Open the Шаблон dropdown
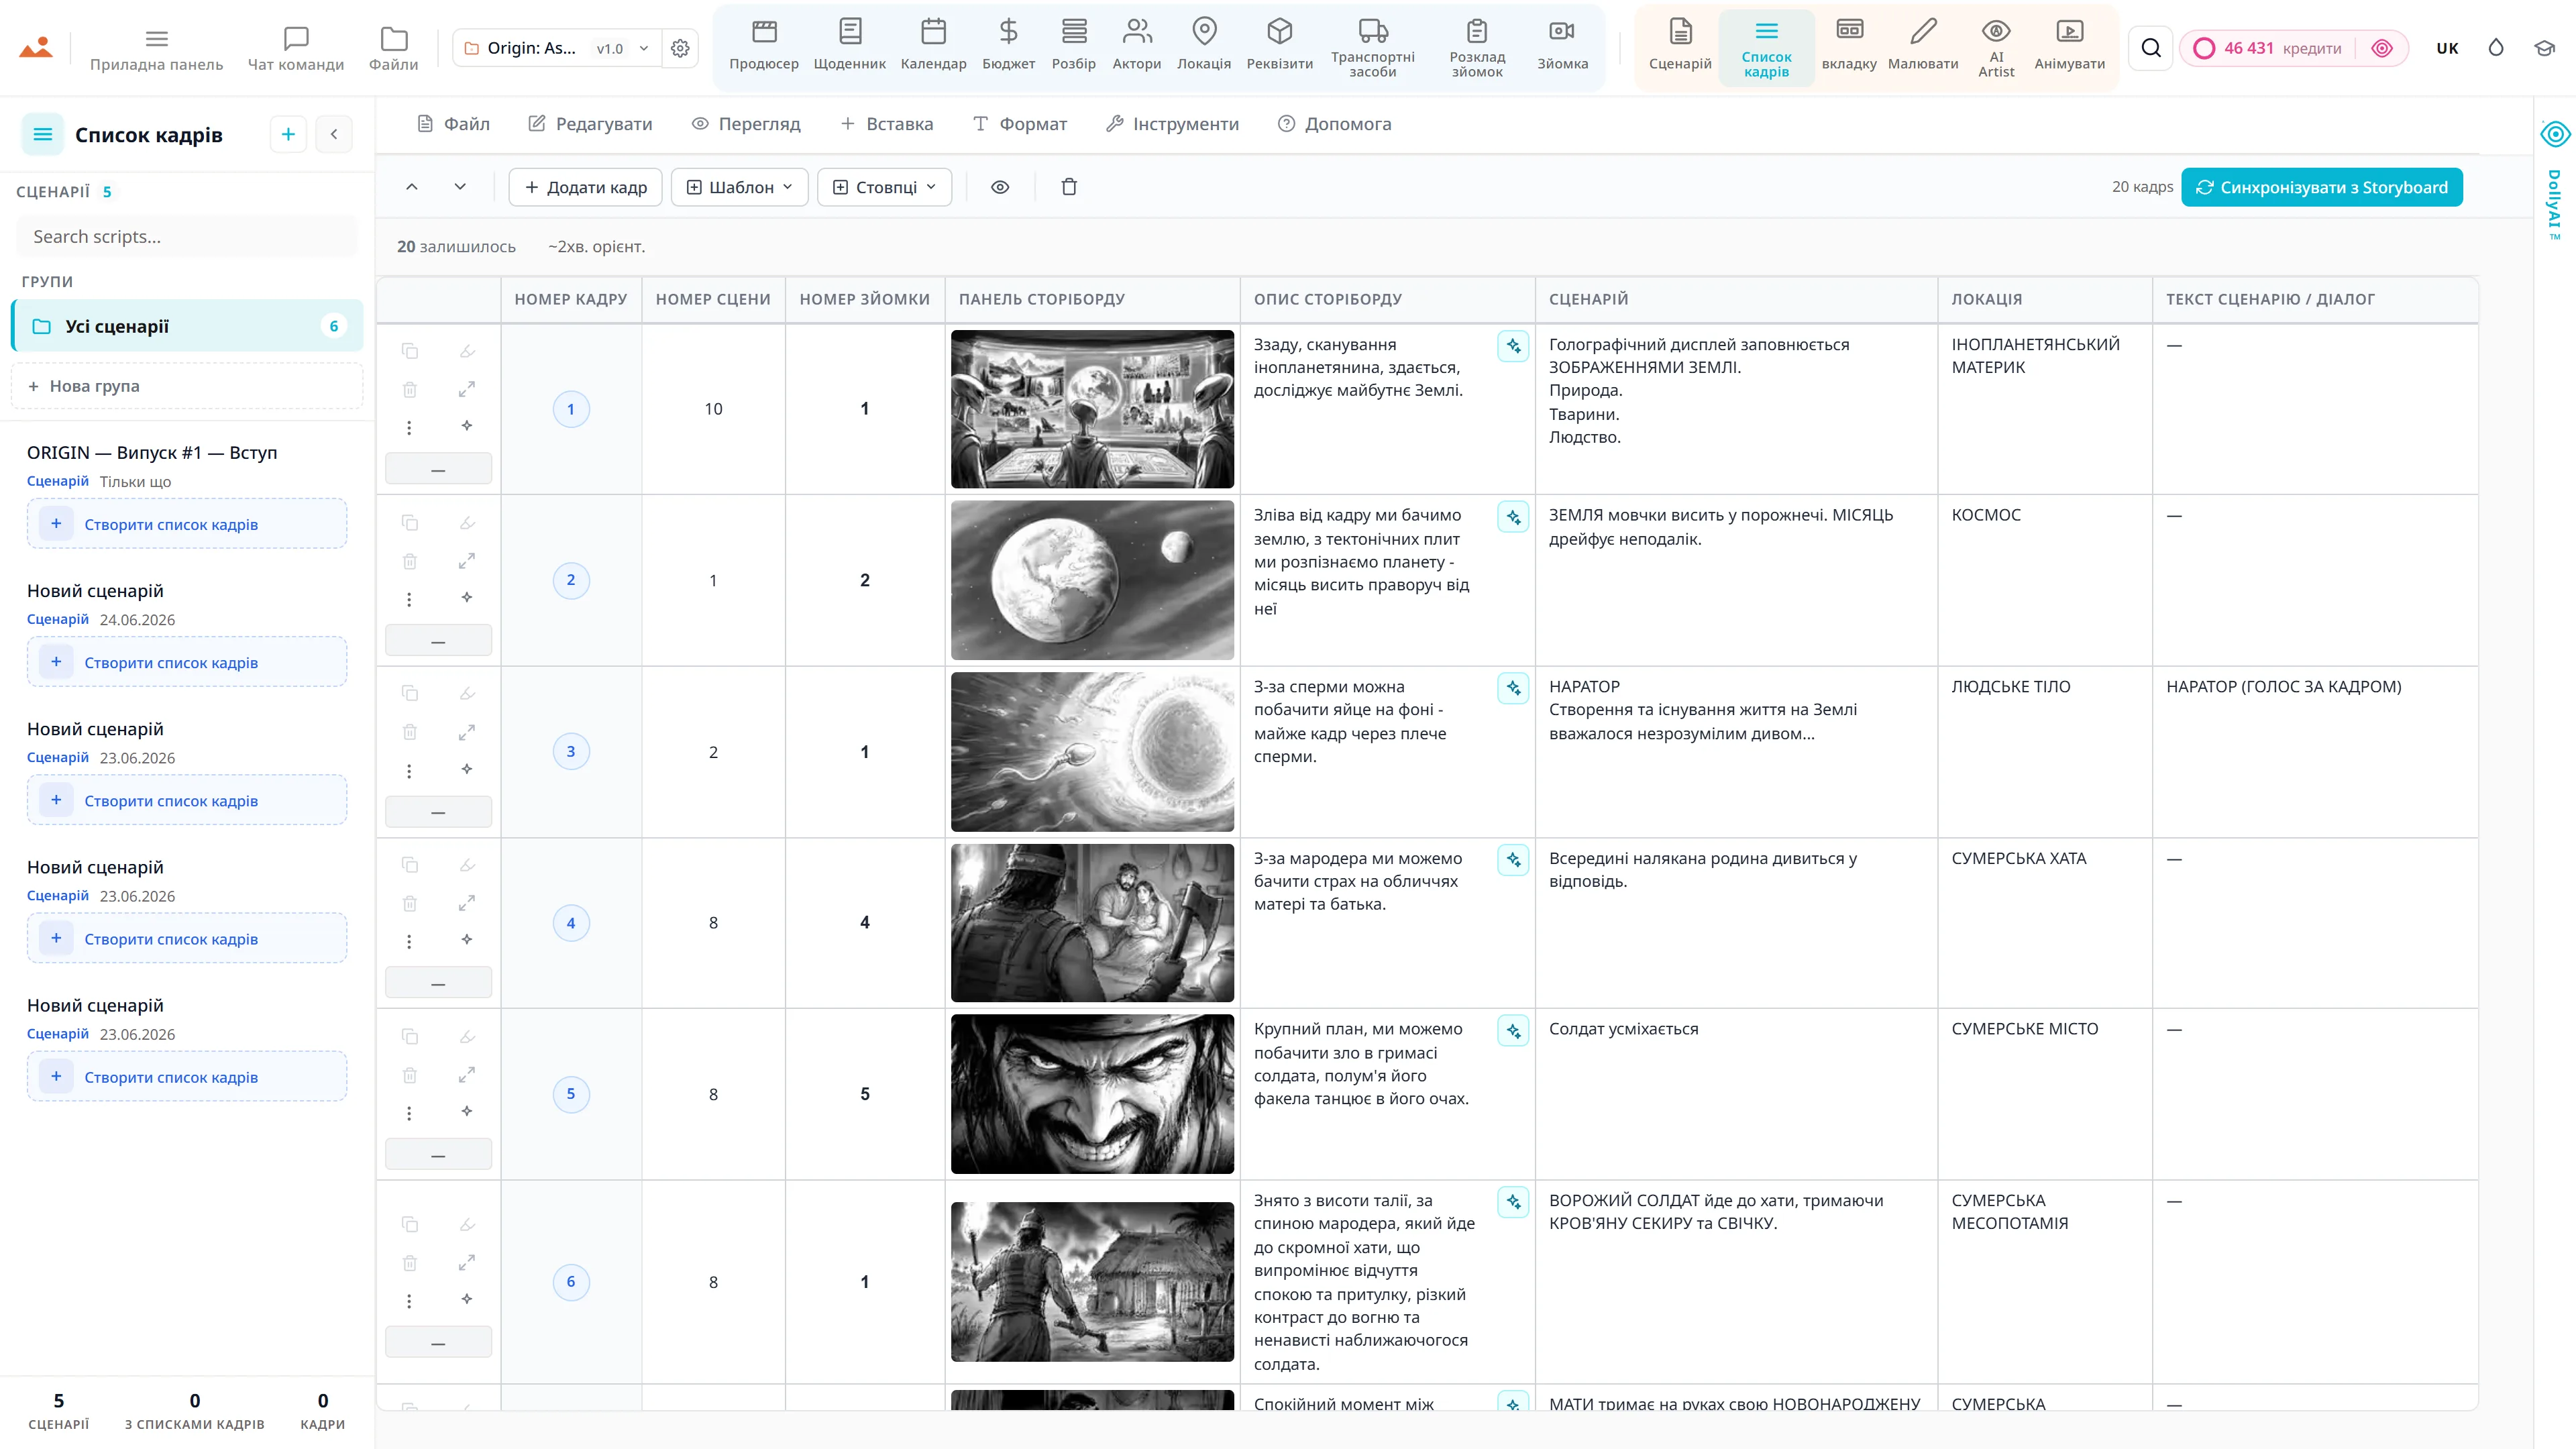The width and height of the screenshot is (2576, 1449). click(740, 187)
